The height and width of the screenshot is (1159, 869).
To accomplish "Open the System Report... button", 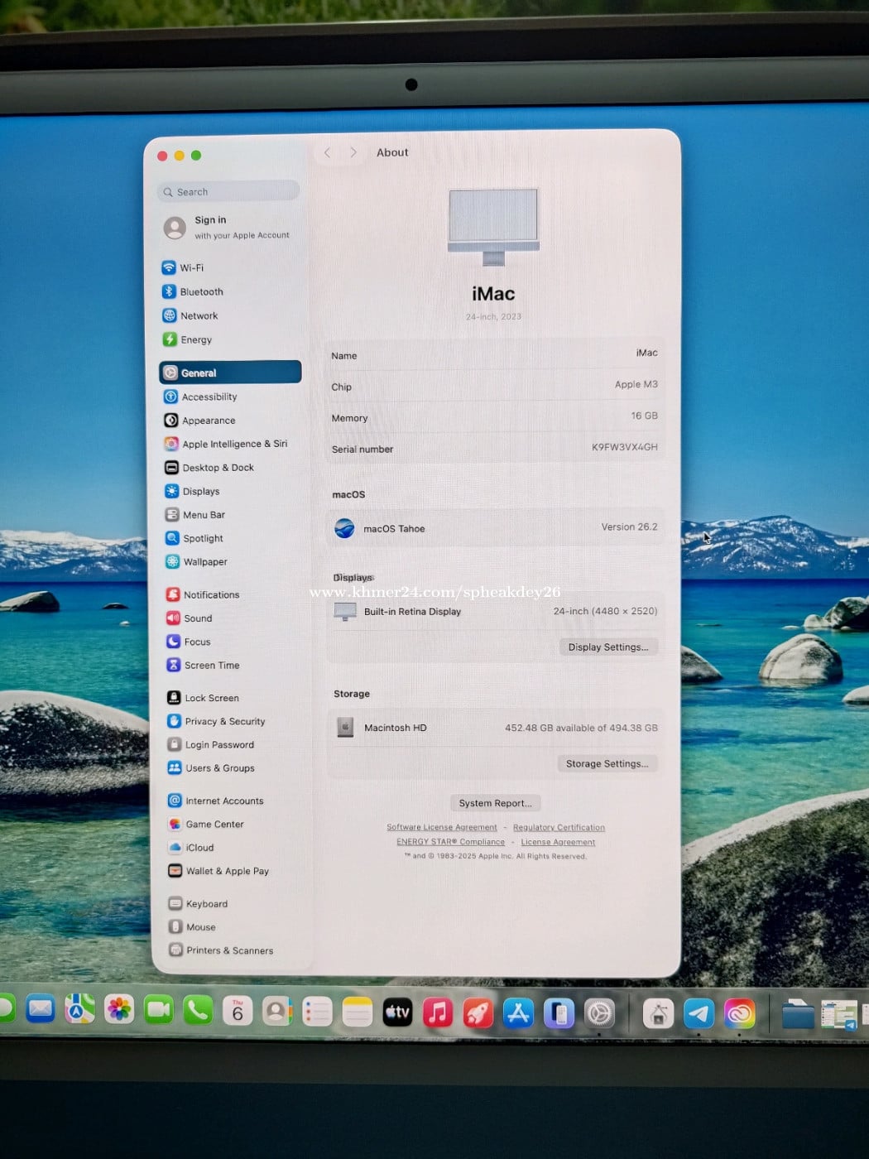I will 496,803.
